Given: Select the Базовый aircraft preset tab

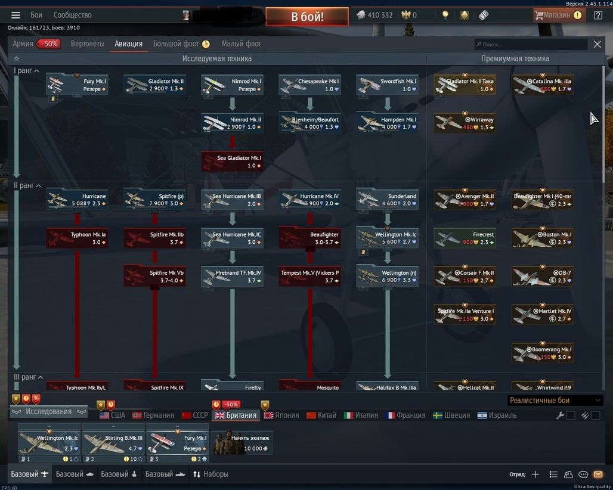Looking at the screenshot, I should [x=29, y=474].
